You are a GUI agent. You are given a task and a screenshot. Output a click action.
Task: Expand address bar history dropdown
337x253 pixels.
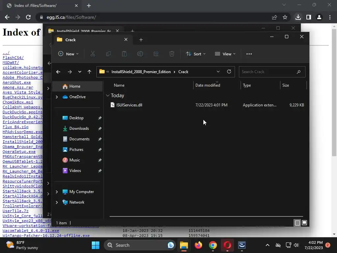click(x=218, y=71)
